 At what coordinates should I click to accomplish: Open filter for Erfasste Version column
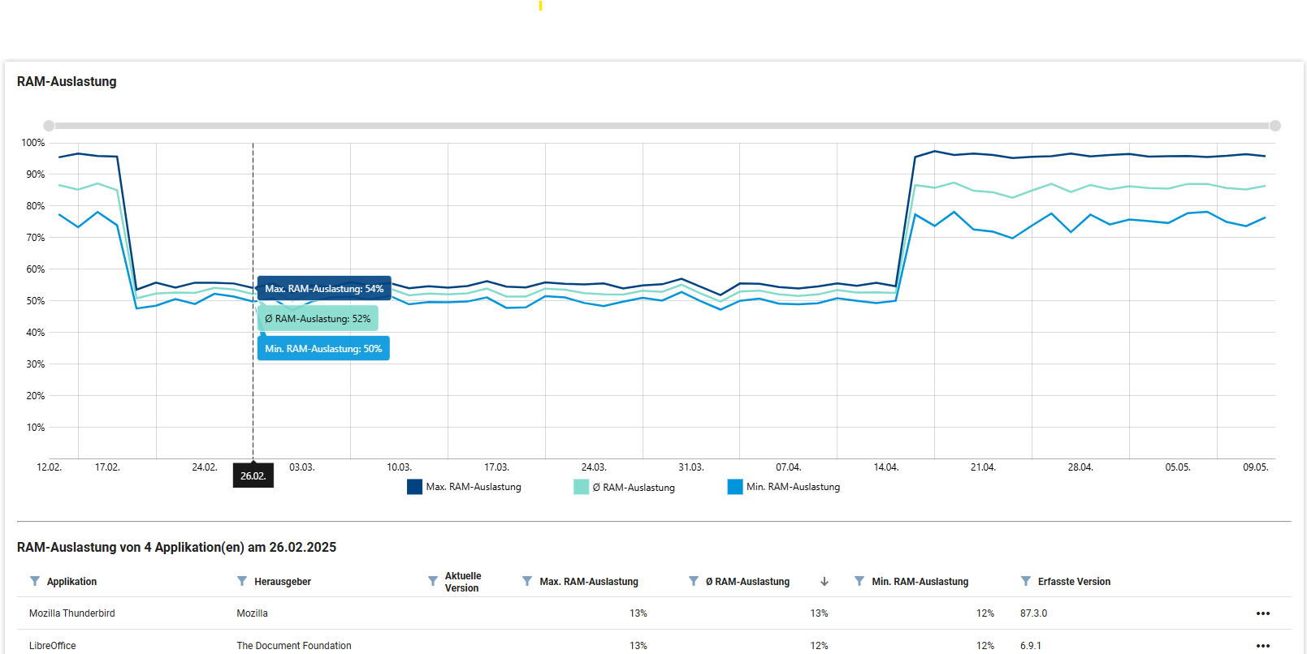pyautogui.click(x=1026, y=581)
